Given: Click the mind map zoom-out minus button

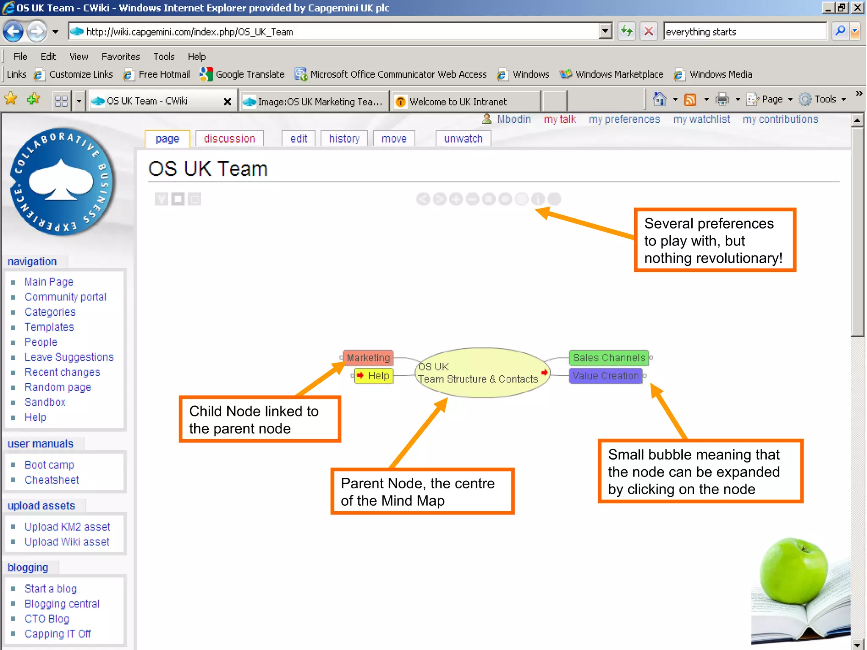Looking at the screenshot, I should 472,199.
